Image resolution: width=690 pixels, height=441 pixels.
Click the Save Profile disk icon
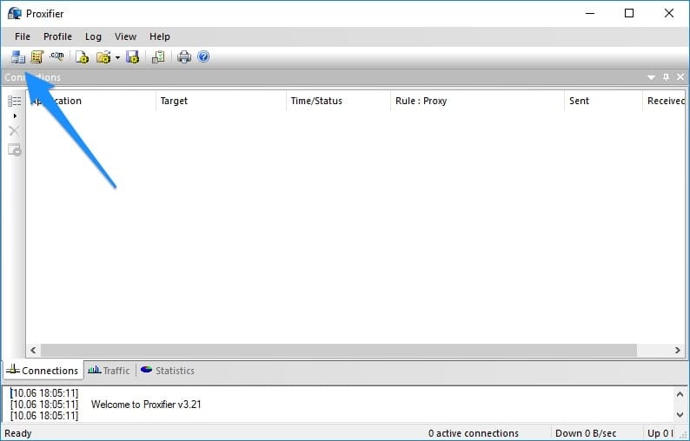pos(132,57)
